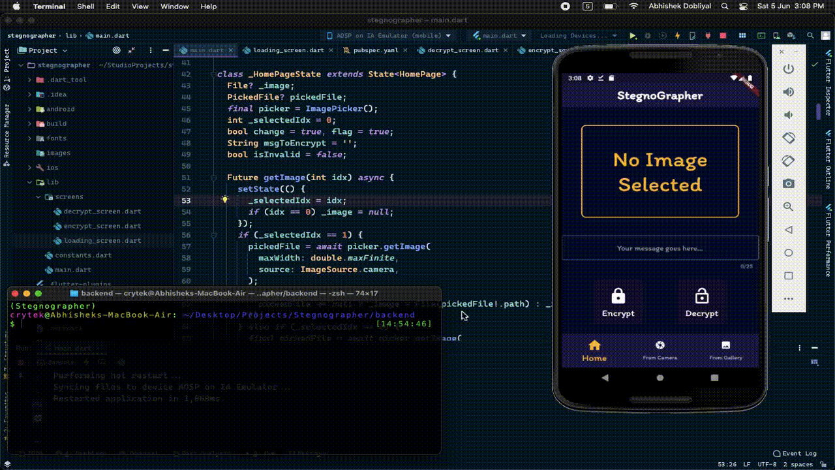
Task: Open the Shell menu in menu bar
Action: tap(85, 7)
